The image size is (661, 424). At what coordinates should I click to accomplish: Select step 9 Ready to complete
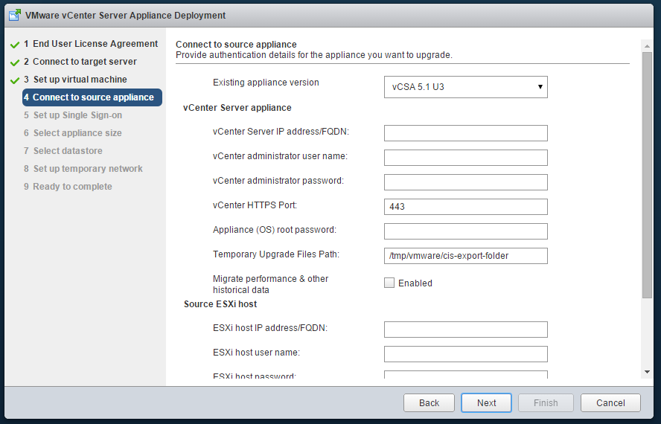click(x=68, y=186)
